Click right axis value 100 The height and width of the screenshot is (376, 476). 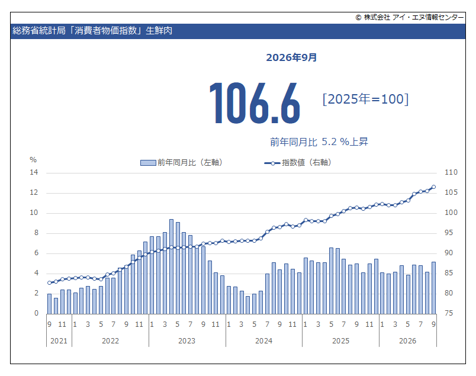[451, 213]
